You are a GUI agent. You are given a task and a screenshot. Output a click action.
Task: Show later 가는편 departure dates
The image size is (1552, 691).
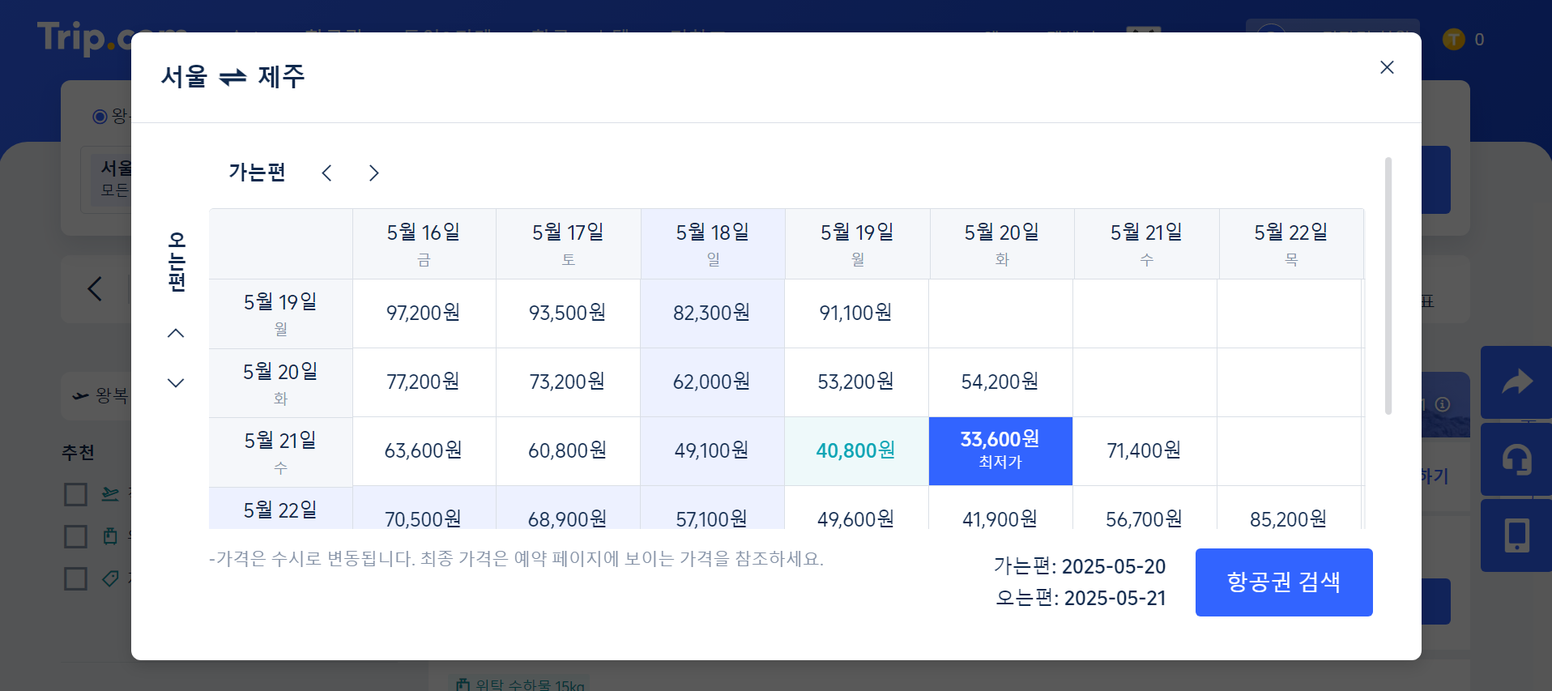pyautogui.click(x=373, y=173)
